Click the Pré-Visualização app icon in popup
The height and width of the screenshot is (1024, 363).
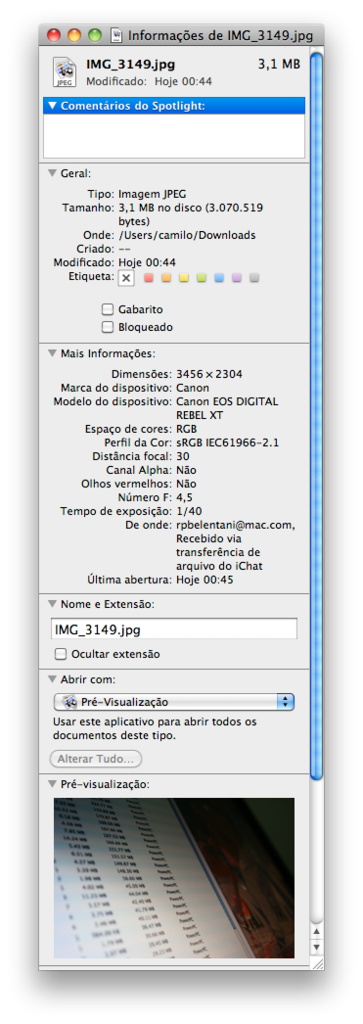(70, 702)
